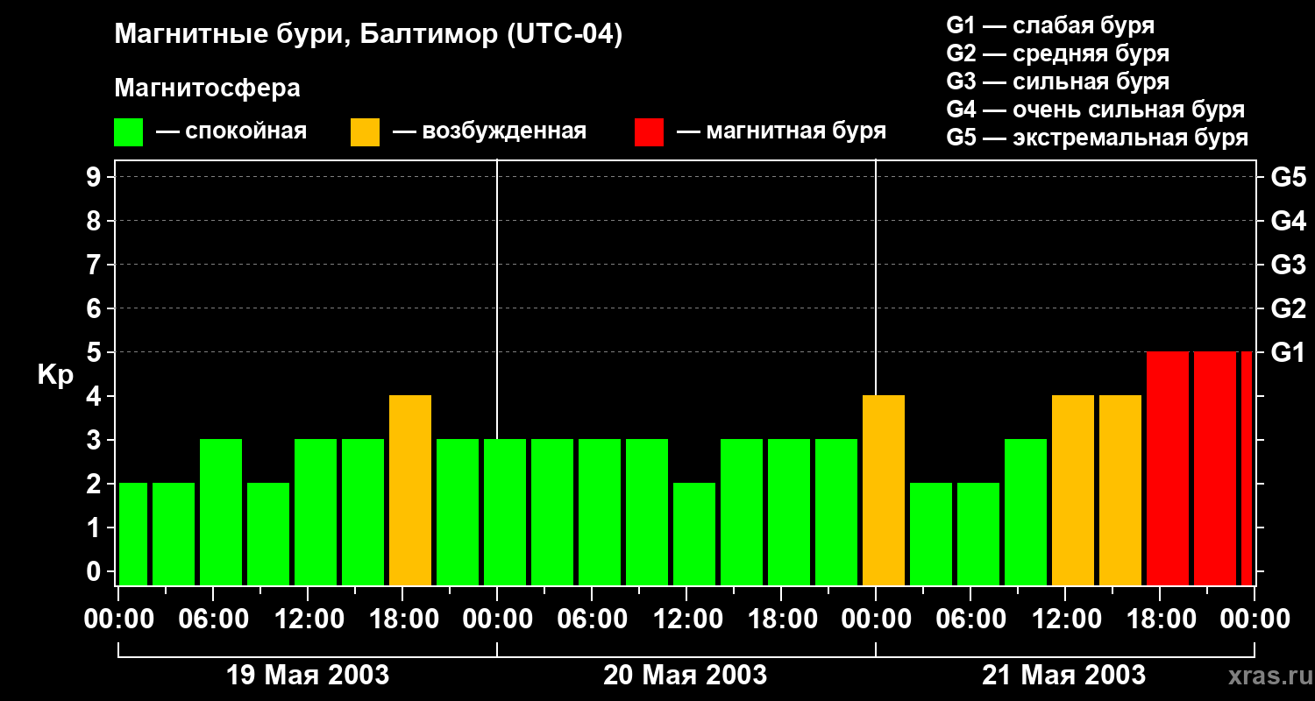Select the 20 Мая 2003 date label
1315x701 pixels.
(685, 676)
